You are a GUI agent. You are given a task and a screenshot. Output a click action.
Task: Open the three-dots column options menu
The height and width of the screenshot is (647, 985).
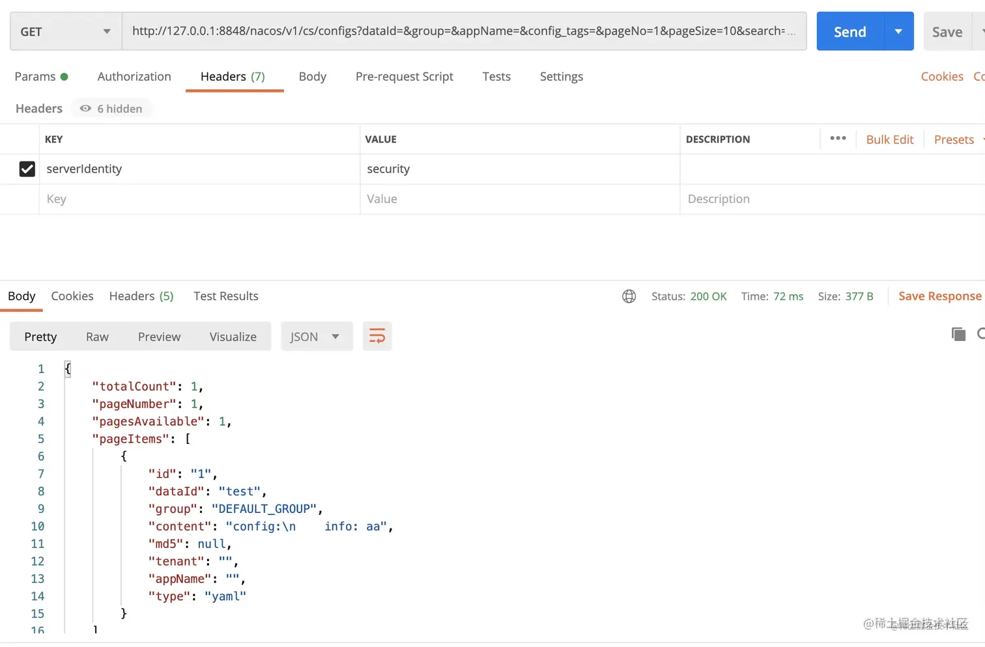coord(838,139)
